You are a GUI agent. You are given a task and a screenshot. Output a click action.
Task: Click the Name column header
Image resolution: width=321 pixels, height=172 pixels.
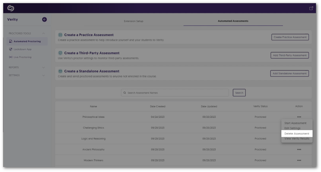tap(93, 106)
